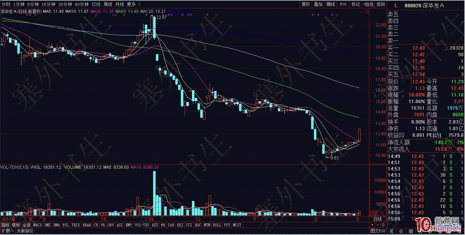The height and width of the screenshot is (235, 465).
Task: Click the 返回 back button
Action: click(380, 4)
